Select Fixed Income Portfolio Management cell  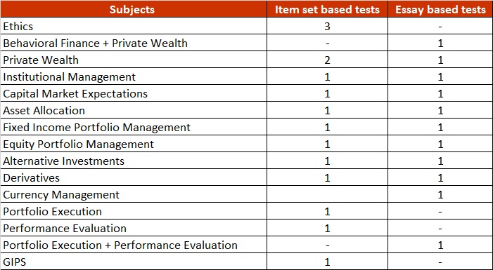(134, 127)
